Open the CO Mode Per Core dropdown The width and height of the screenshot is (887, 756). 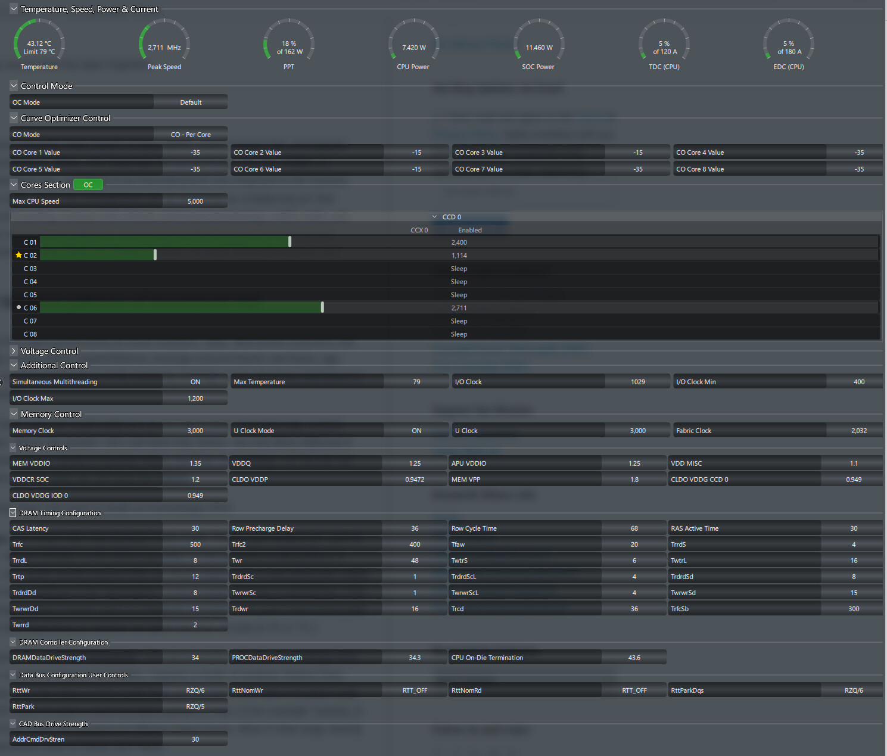point(191,135)
